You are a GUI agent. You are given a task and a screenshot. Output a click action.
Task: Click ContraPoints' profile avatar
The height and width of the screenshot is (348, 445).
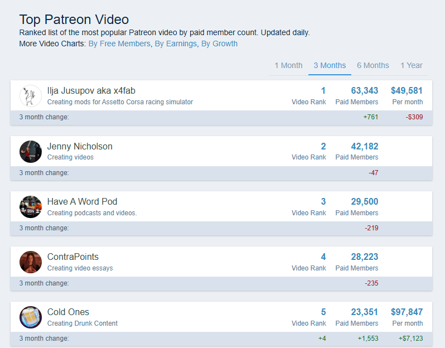tap(31, 262)
